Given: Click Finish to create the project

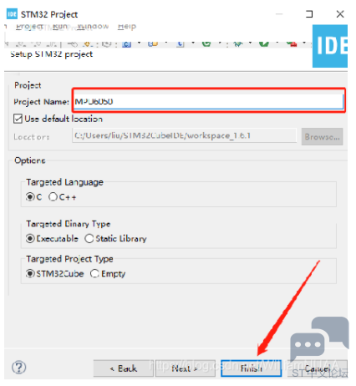Looking at the screenshot, I should coord(251,368).
